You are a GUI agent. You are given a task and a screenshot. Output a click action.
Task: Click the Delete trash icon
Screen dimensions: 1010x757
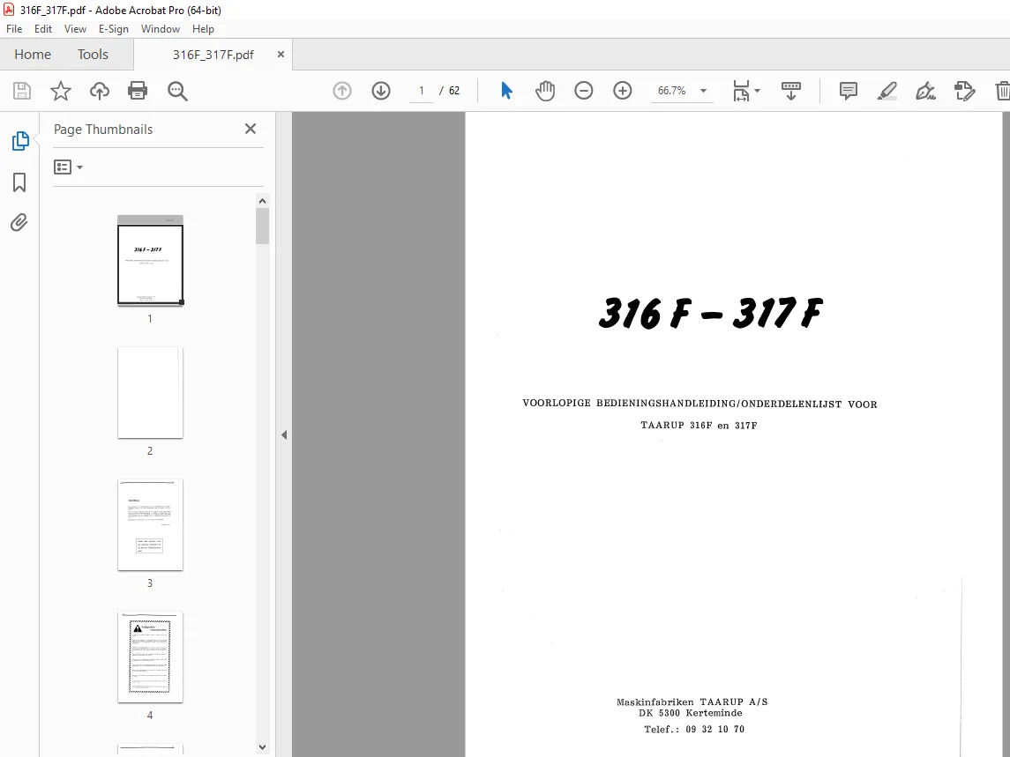tap(1002, 91)
